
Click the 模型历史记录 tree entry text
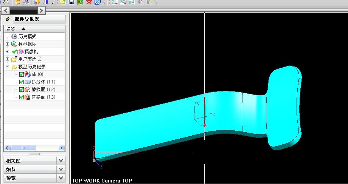pyautogui.click(x=32, y=67)
